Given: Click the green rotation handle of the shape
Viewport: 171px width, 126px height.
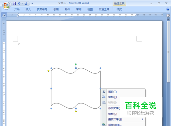Looking at the screenshot, I should click(76, 64).
